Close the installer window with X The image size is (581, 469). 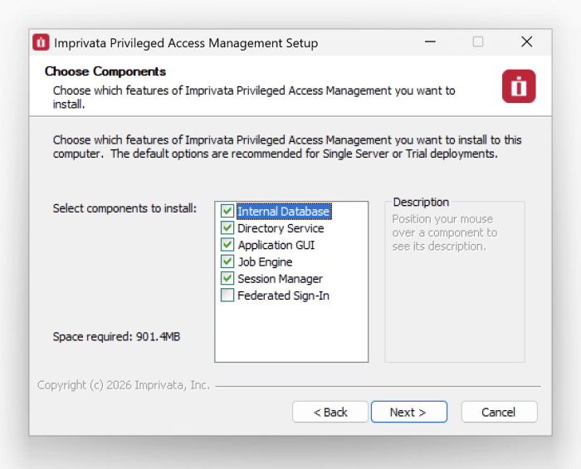526,42
